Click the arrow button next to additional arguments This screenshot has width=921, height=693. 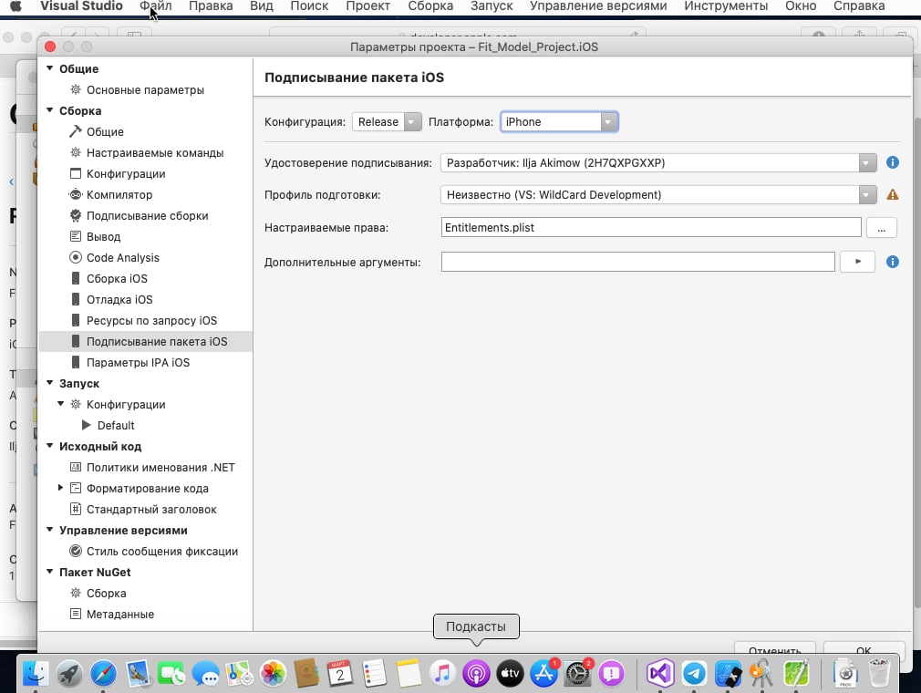pos(857,262)
